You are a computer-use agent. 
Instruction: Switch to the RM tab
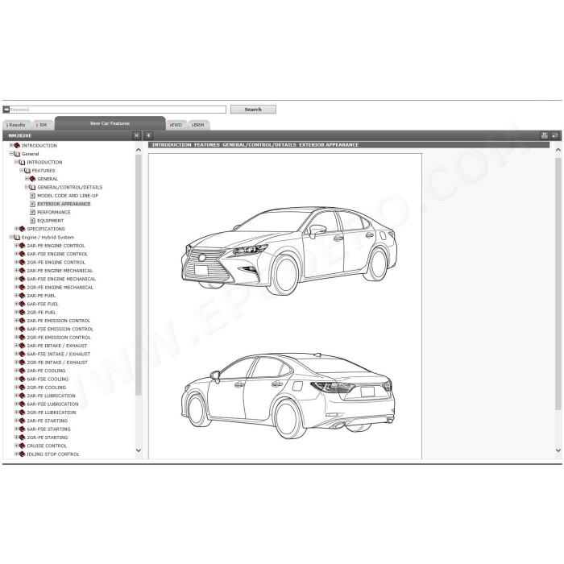pos(43,125)
